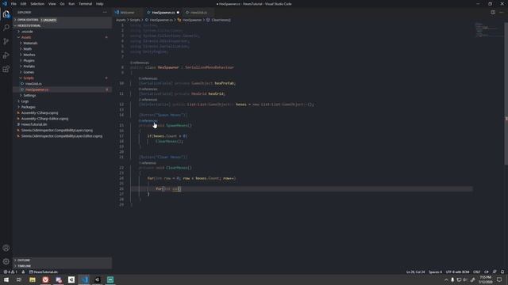508x285 pixels.
Task: Click the editor minimap preview
Action: (487, 30)
